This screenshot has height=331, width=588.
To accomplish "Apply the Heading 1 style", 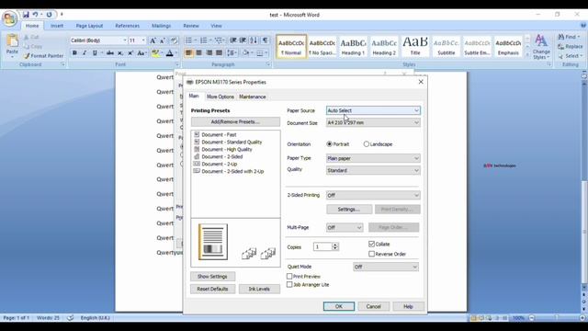I will 353,47.
